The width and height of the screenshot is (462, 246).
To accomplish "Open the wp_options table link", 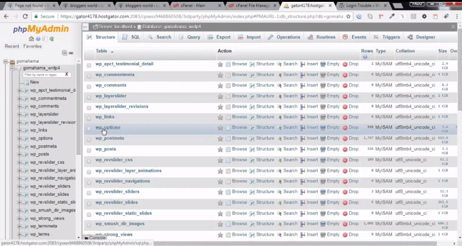I will [108, 128].
